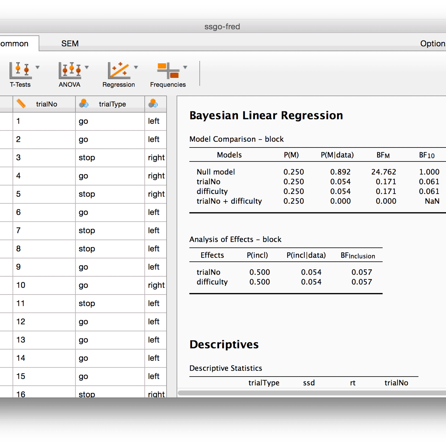Select the trialNo cell with value 1

coord(44,121)
